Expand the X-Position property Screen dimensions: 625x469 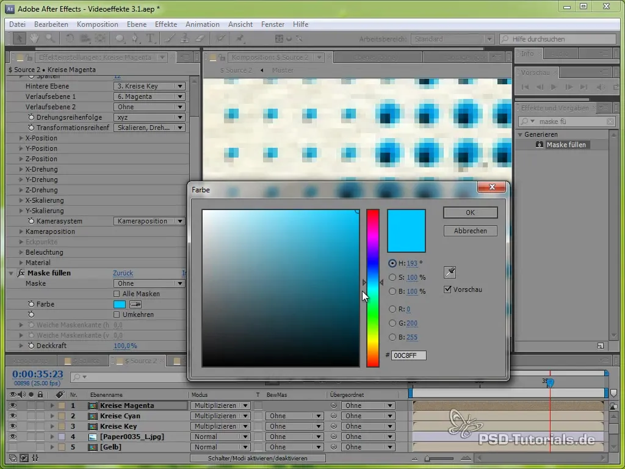(x=21, y=139)
